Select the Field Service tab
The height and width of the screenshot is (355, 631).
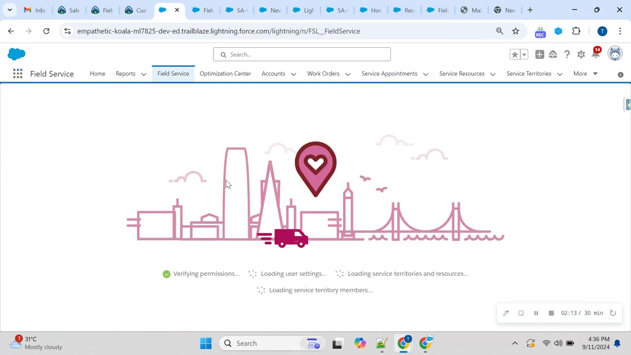173,73
